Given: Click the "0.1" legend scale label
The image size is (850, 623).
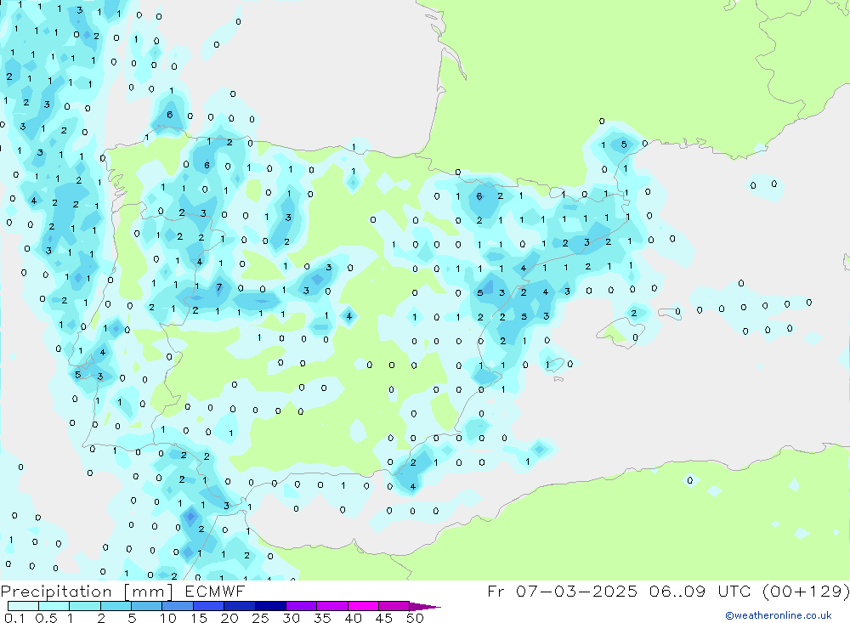Looking at the screenshot, I should (x=14, y=618).
